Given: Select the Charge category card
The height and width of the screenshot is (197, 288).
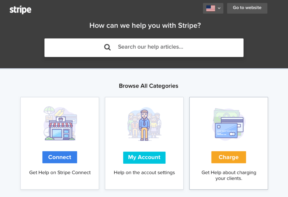Looking at the screenshot, I should [x=229, y=143].
